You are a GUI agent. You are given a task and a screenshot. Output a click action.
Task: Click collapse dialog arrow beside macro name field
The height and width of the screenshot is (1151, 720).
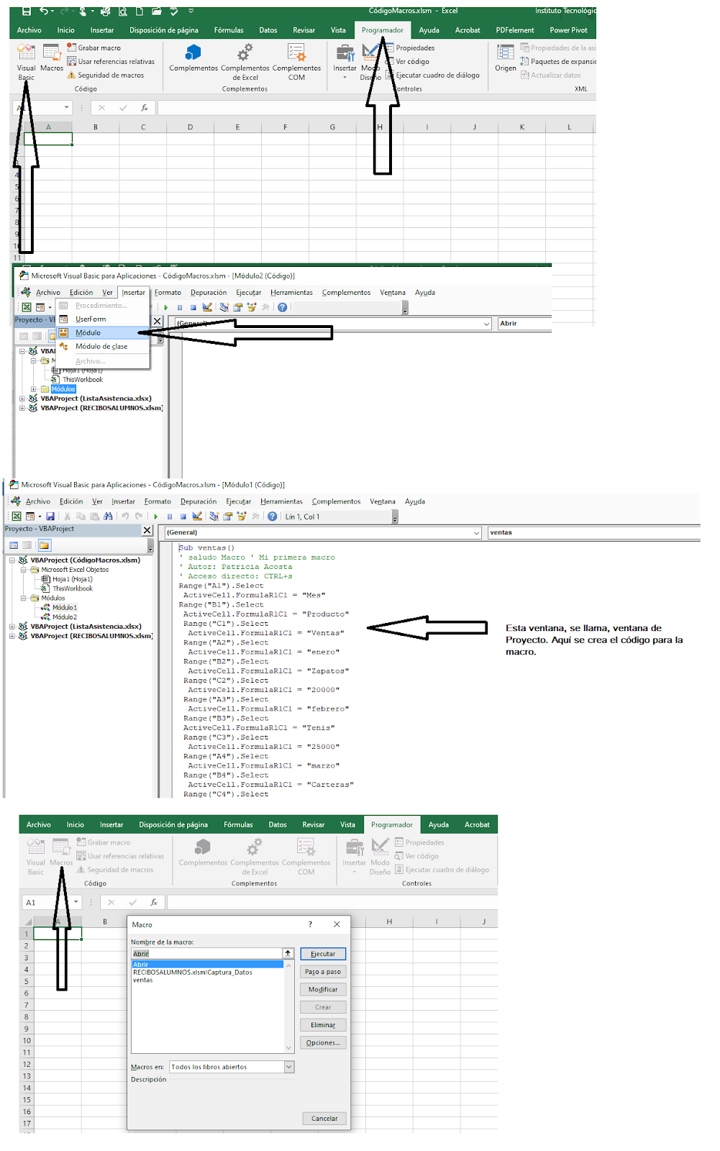[288, 953]
